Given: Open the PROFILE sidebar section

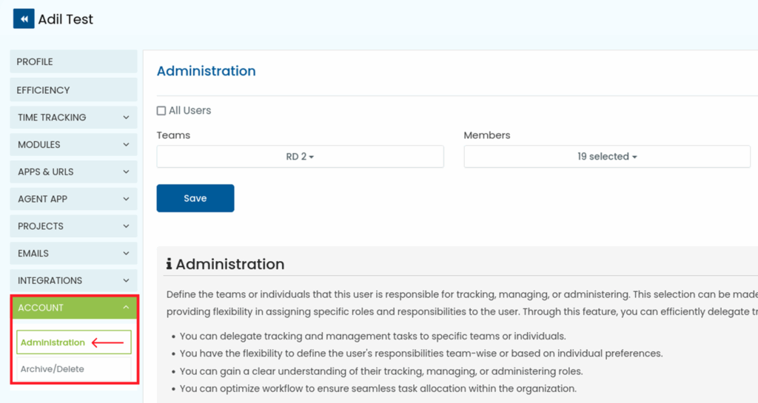Looking at the screenshot, I should coord(73,62).
